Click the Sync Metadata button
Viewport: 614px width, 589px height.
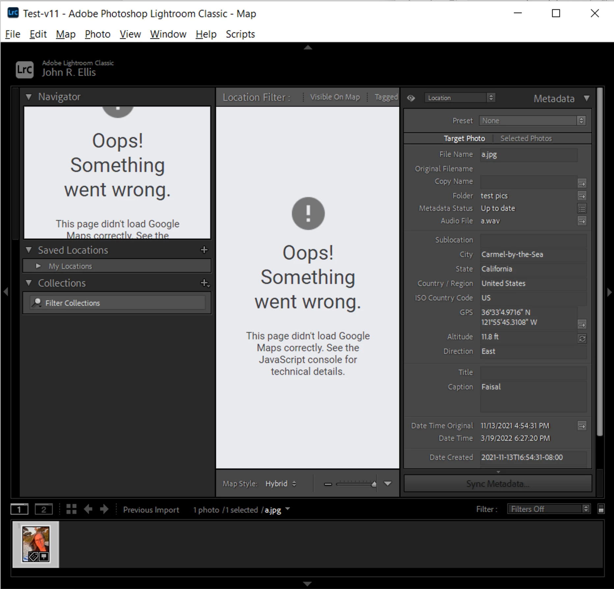tap(498, 484)
